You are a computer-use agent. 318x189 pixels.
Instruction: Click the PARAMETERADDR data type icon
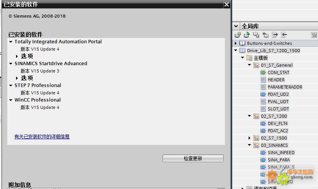pyautogui.click(x=263, y=87)
